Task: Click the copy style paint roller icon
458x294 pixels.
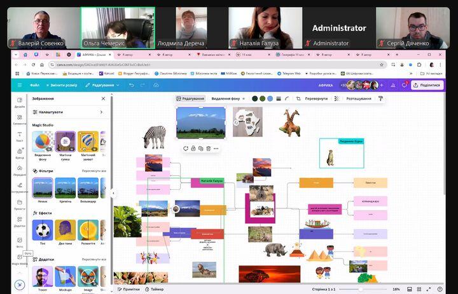Action: (x=380, y=98)
